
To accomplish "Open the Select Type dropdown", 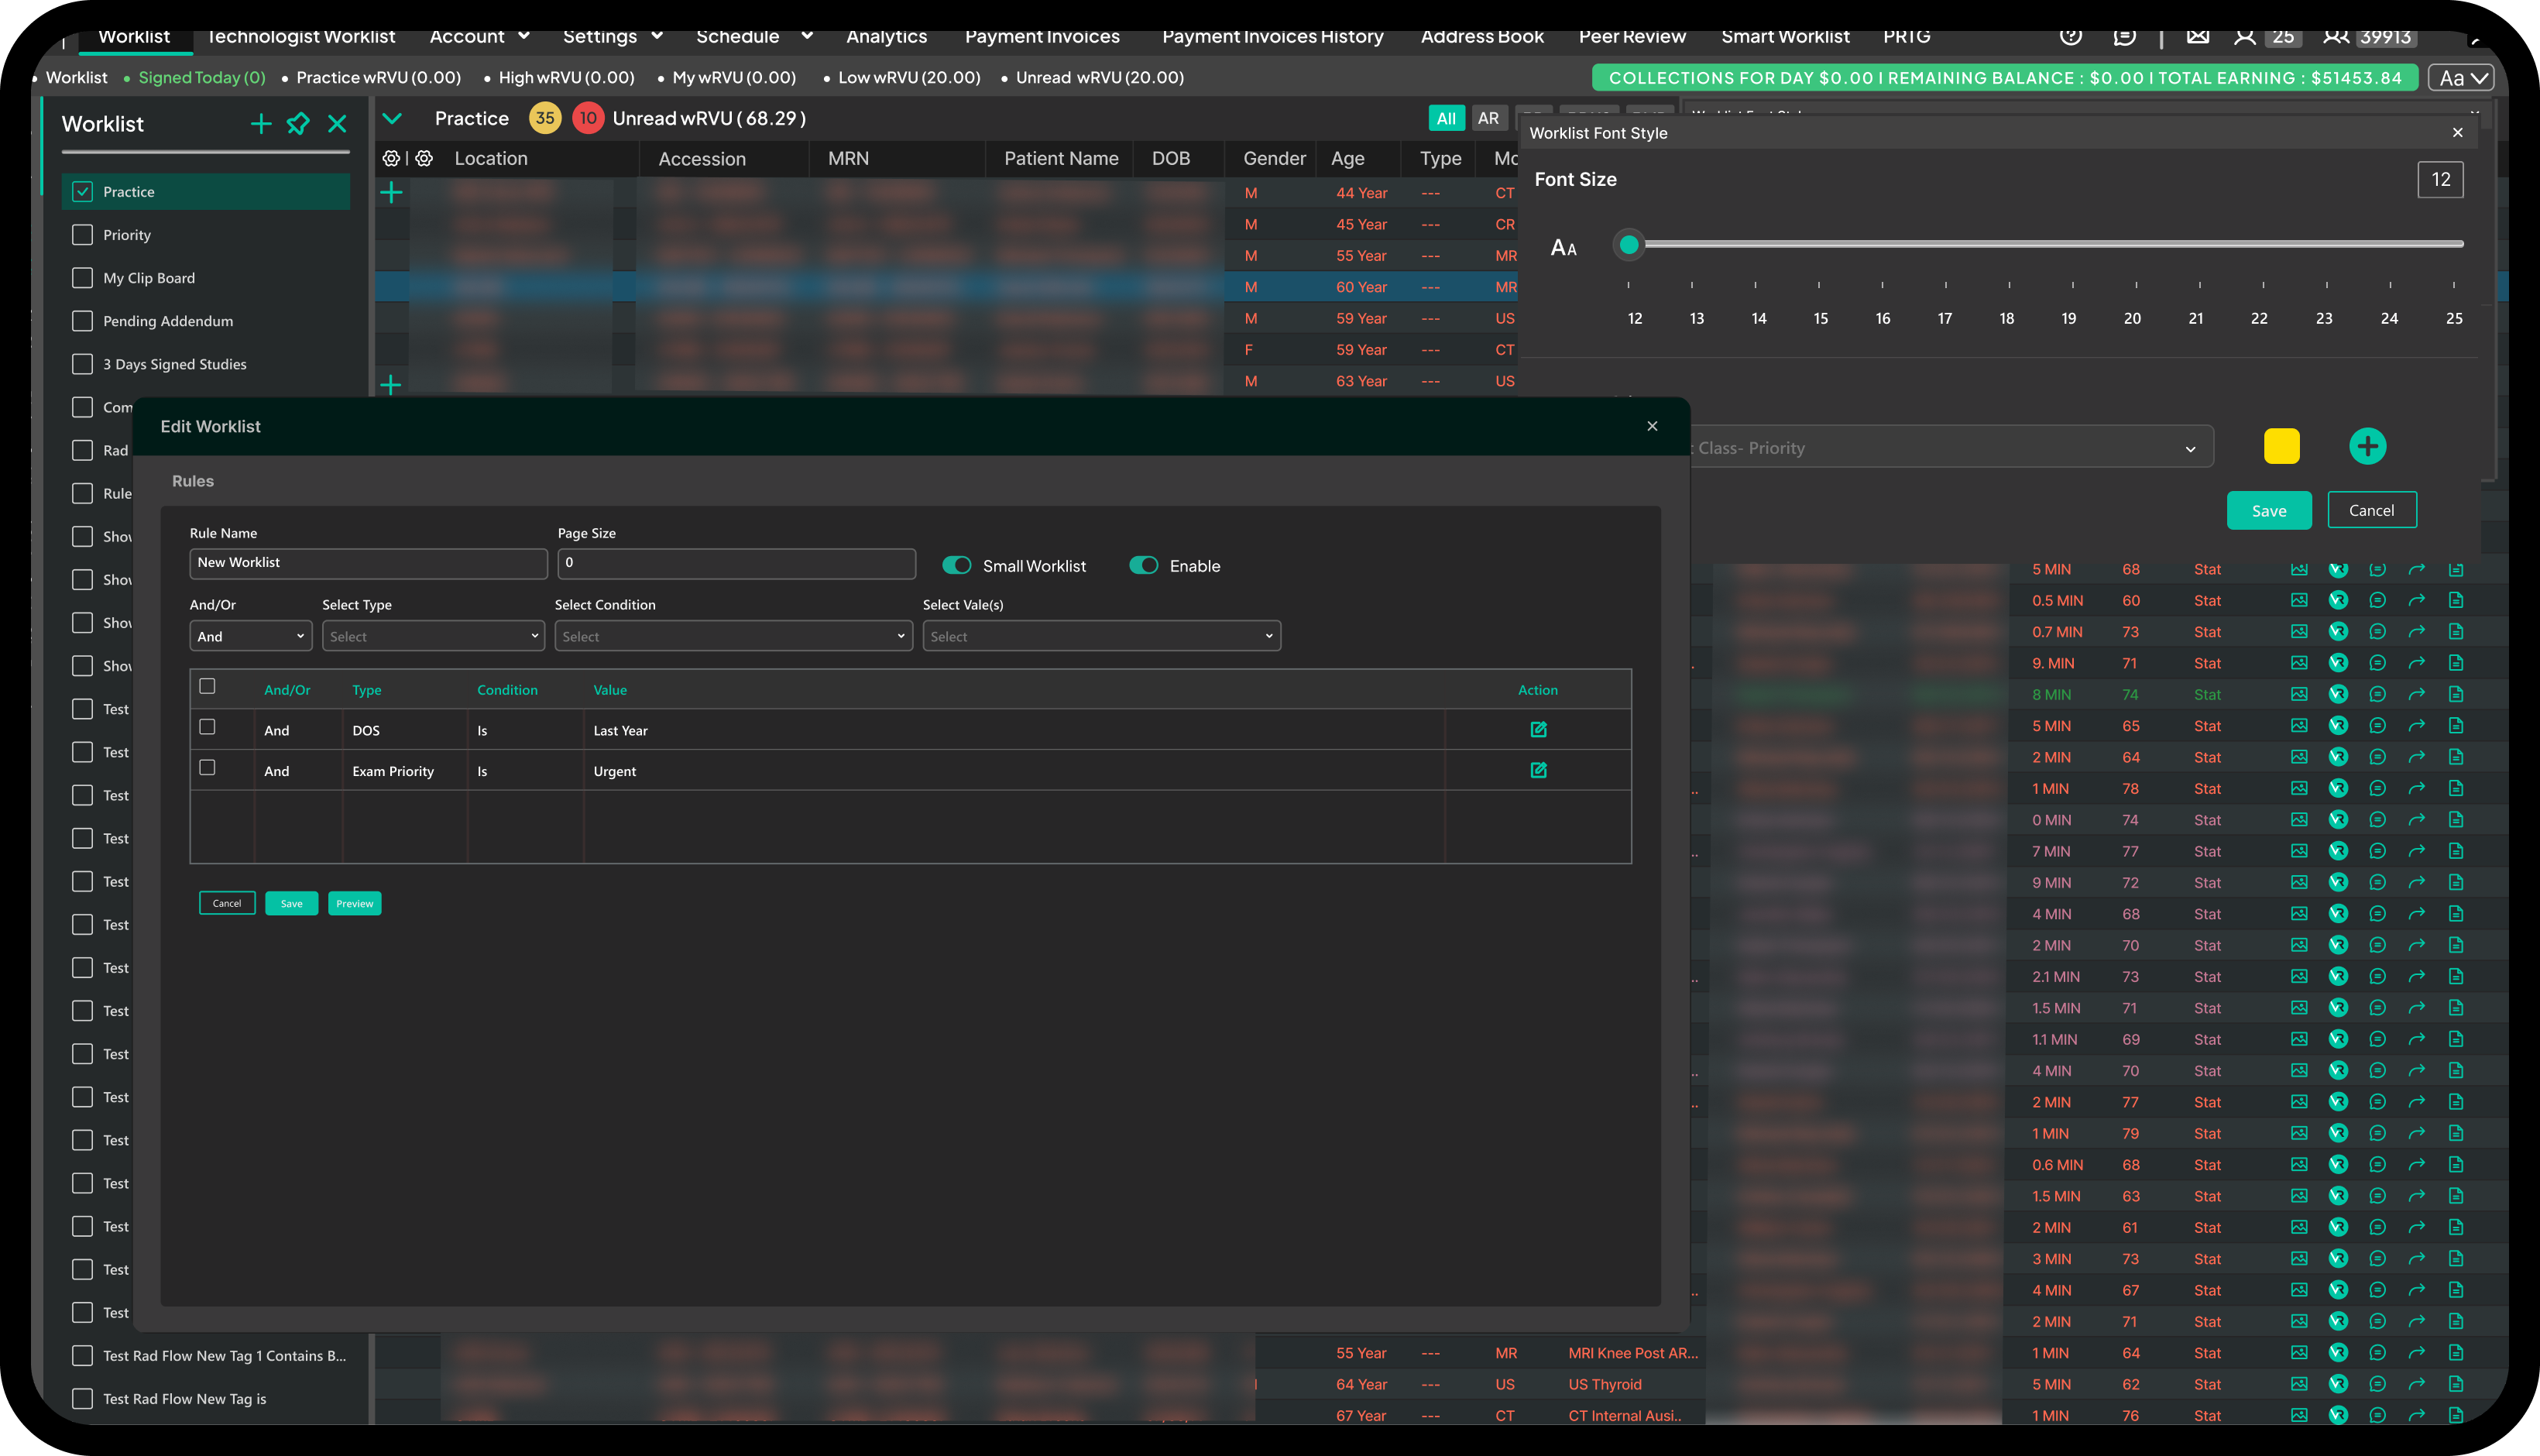I will (x=433, y=636).
